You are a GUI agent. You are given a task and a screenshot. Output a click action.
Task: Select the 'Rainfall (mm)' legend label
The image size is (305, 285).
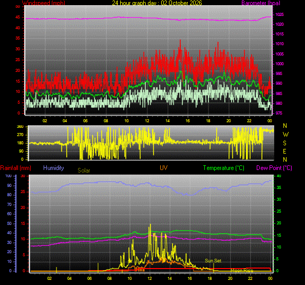point(16,168)
